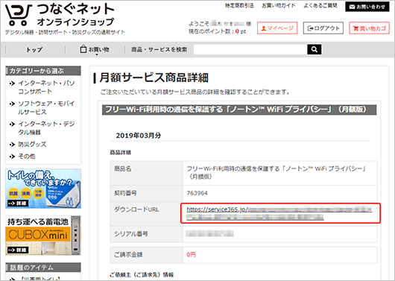Click the 0円 billing amount

tap(191, 255)
